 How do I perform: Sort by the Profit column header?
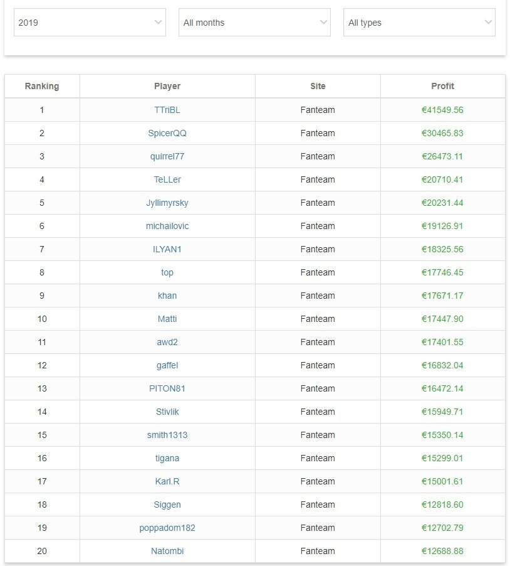(442, 86)
